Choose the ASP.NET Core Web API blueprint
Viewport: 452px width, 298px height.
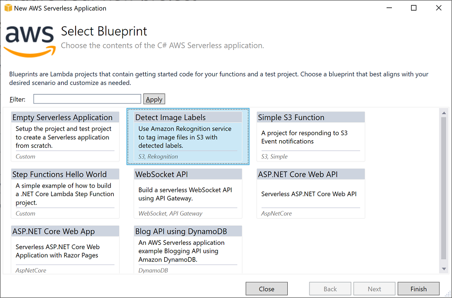tap(311, 193)
